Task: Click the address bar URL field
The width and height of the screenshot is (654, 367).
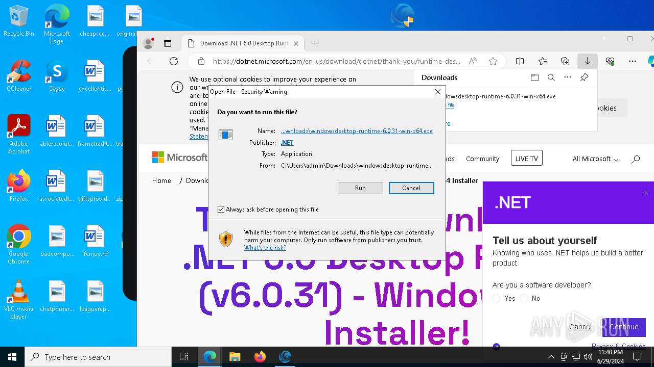Action: click(336, 61)
